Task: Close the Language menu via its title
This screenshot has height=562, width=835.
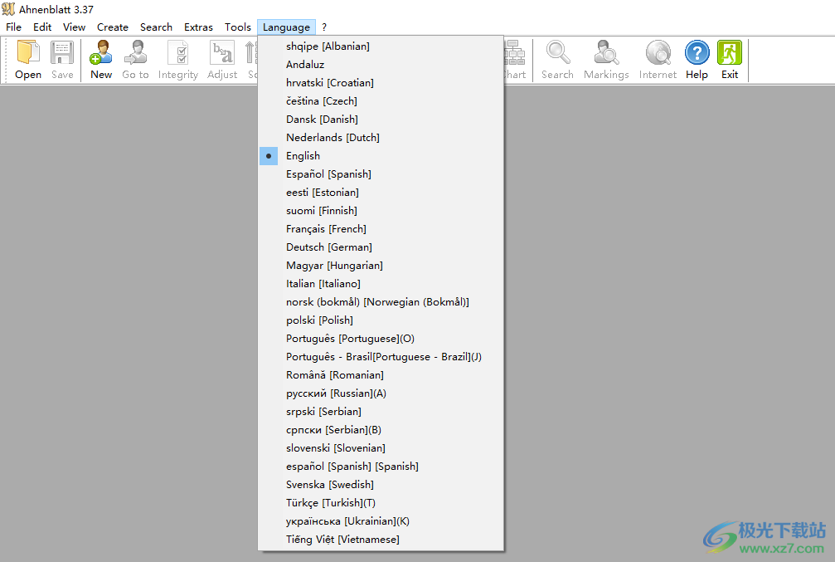Action: pos(286,27)
